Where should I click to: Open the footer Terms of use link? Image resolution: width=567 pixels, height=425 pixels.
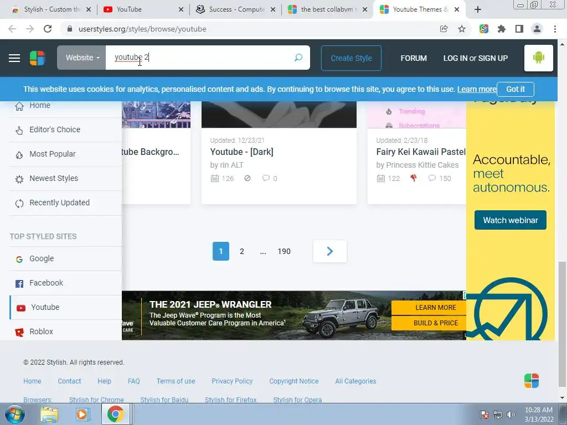coord(176,381)
